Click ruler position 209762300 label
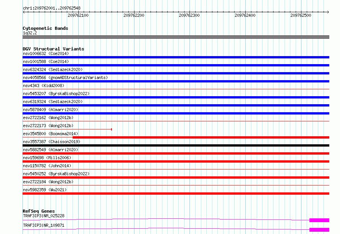The height and width of the screenshot is (234, 340). click(x=189, y=15)
